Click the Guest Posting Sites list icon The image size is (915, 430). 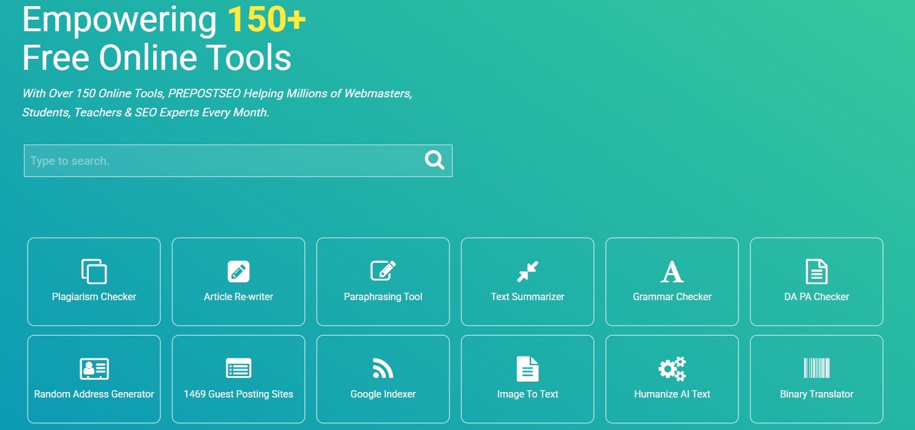point(238,369)
